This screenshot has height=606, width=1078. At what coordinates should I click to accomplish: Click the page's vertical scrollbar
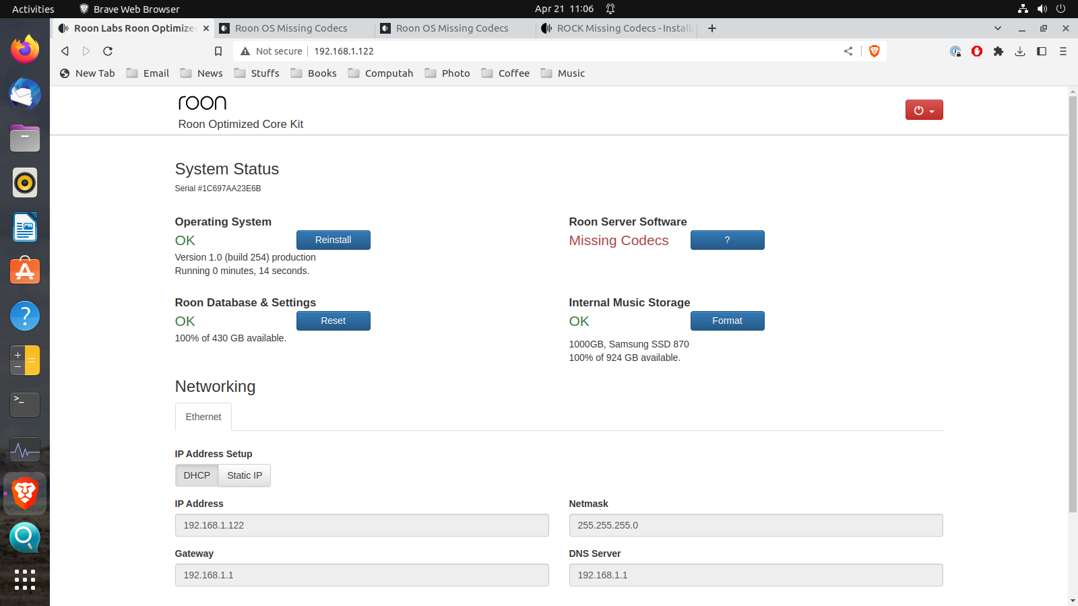pos(1073,303)
